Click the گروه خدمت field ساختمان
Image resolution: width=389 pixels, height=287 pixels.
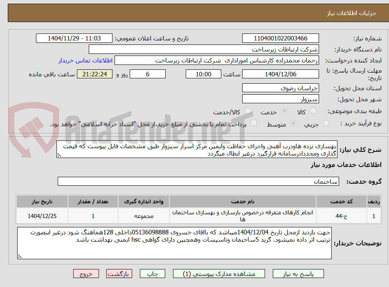coord(198,181)
